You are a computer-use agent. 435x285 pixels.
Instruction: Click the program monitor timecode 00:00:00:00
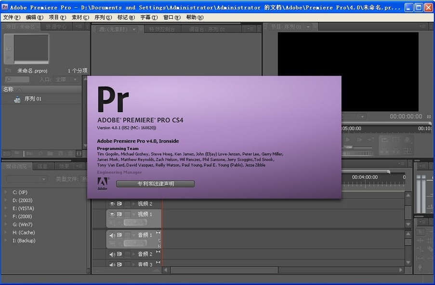406,117
